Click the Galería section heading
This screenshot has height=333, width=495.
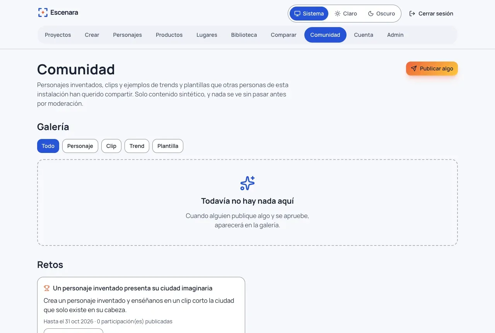pos(53,127)
